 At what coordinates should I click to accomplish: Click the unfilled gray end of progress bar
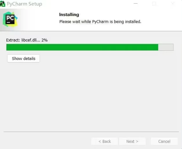coord(166,47)
